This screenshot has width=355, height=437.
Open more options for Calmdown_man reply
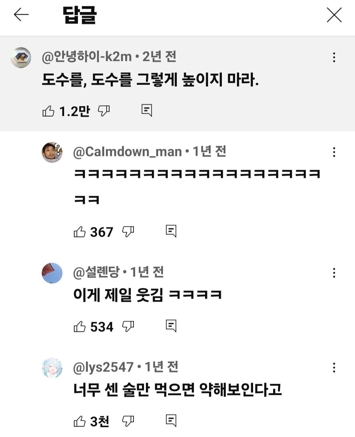[x=334, y=152]
